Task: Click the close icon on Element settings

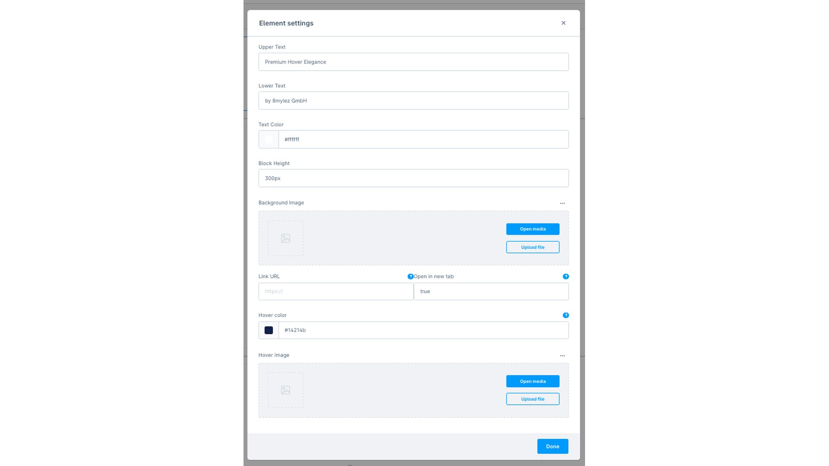Action: coord(563,23)
